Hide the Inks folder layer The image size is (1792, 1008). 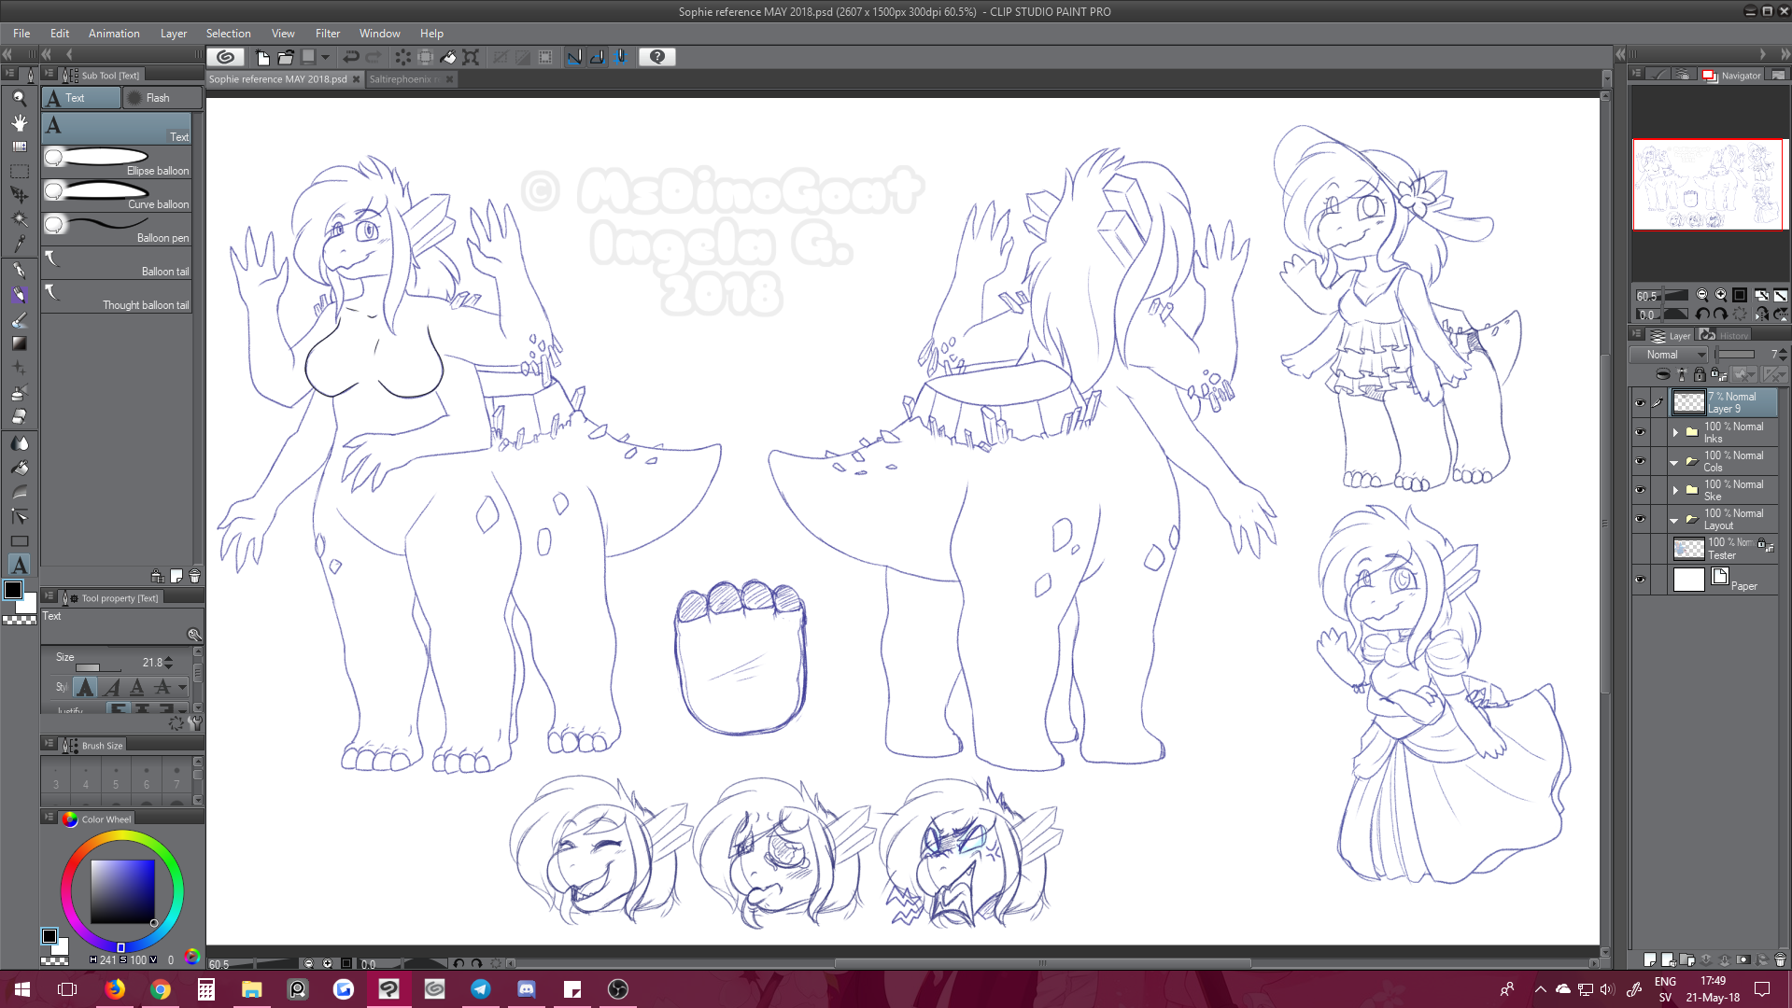point(1640,432)
